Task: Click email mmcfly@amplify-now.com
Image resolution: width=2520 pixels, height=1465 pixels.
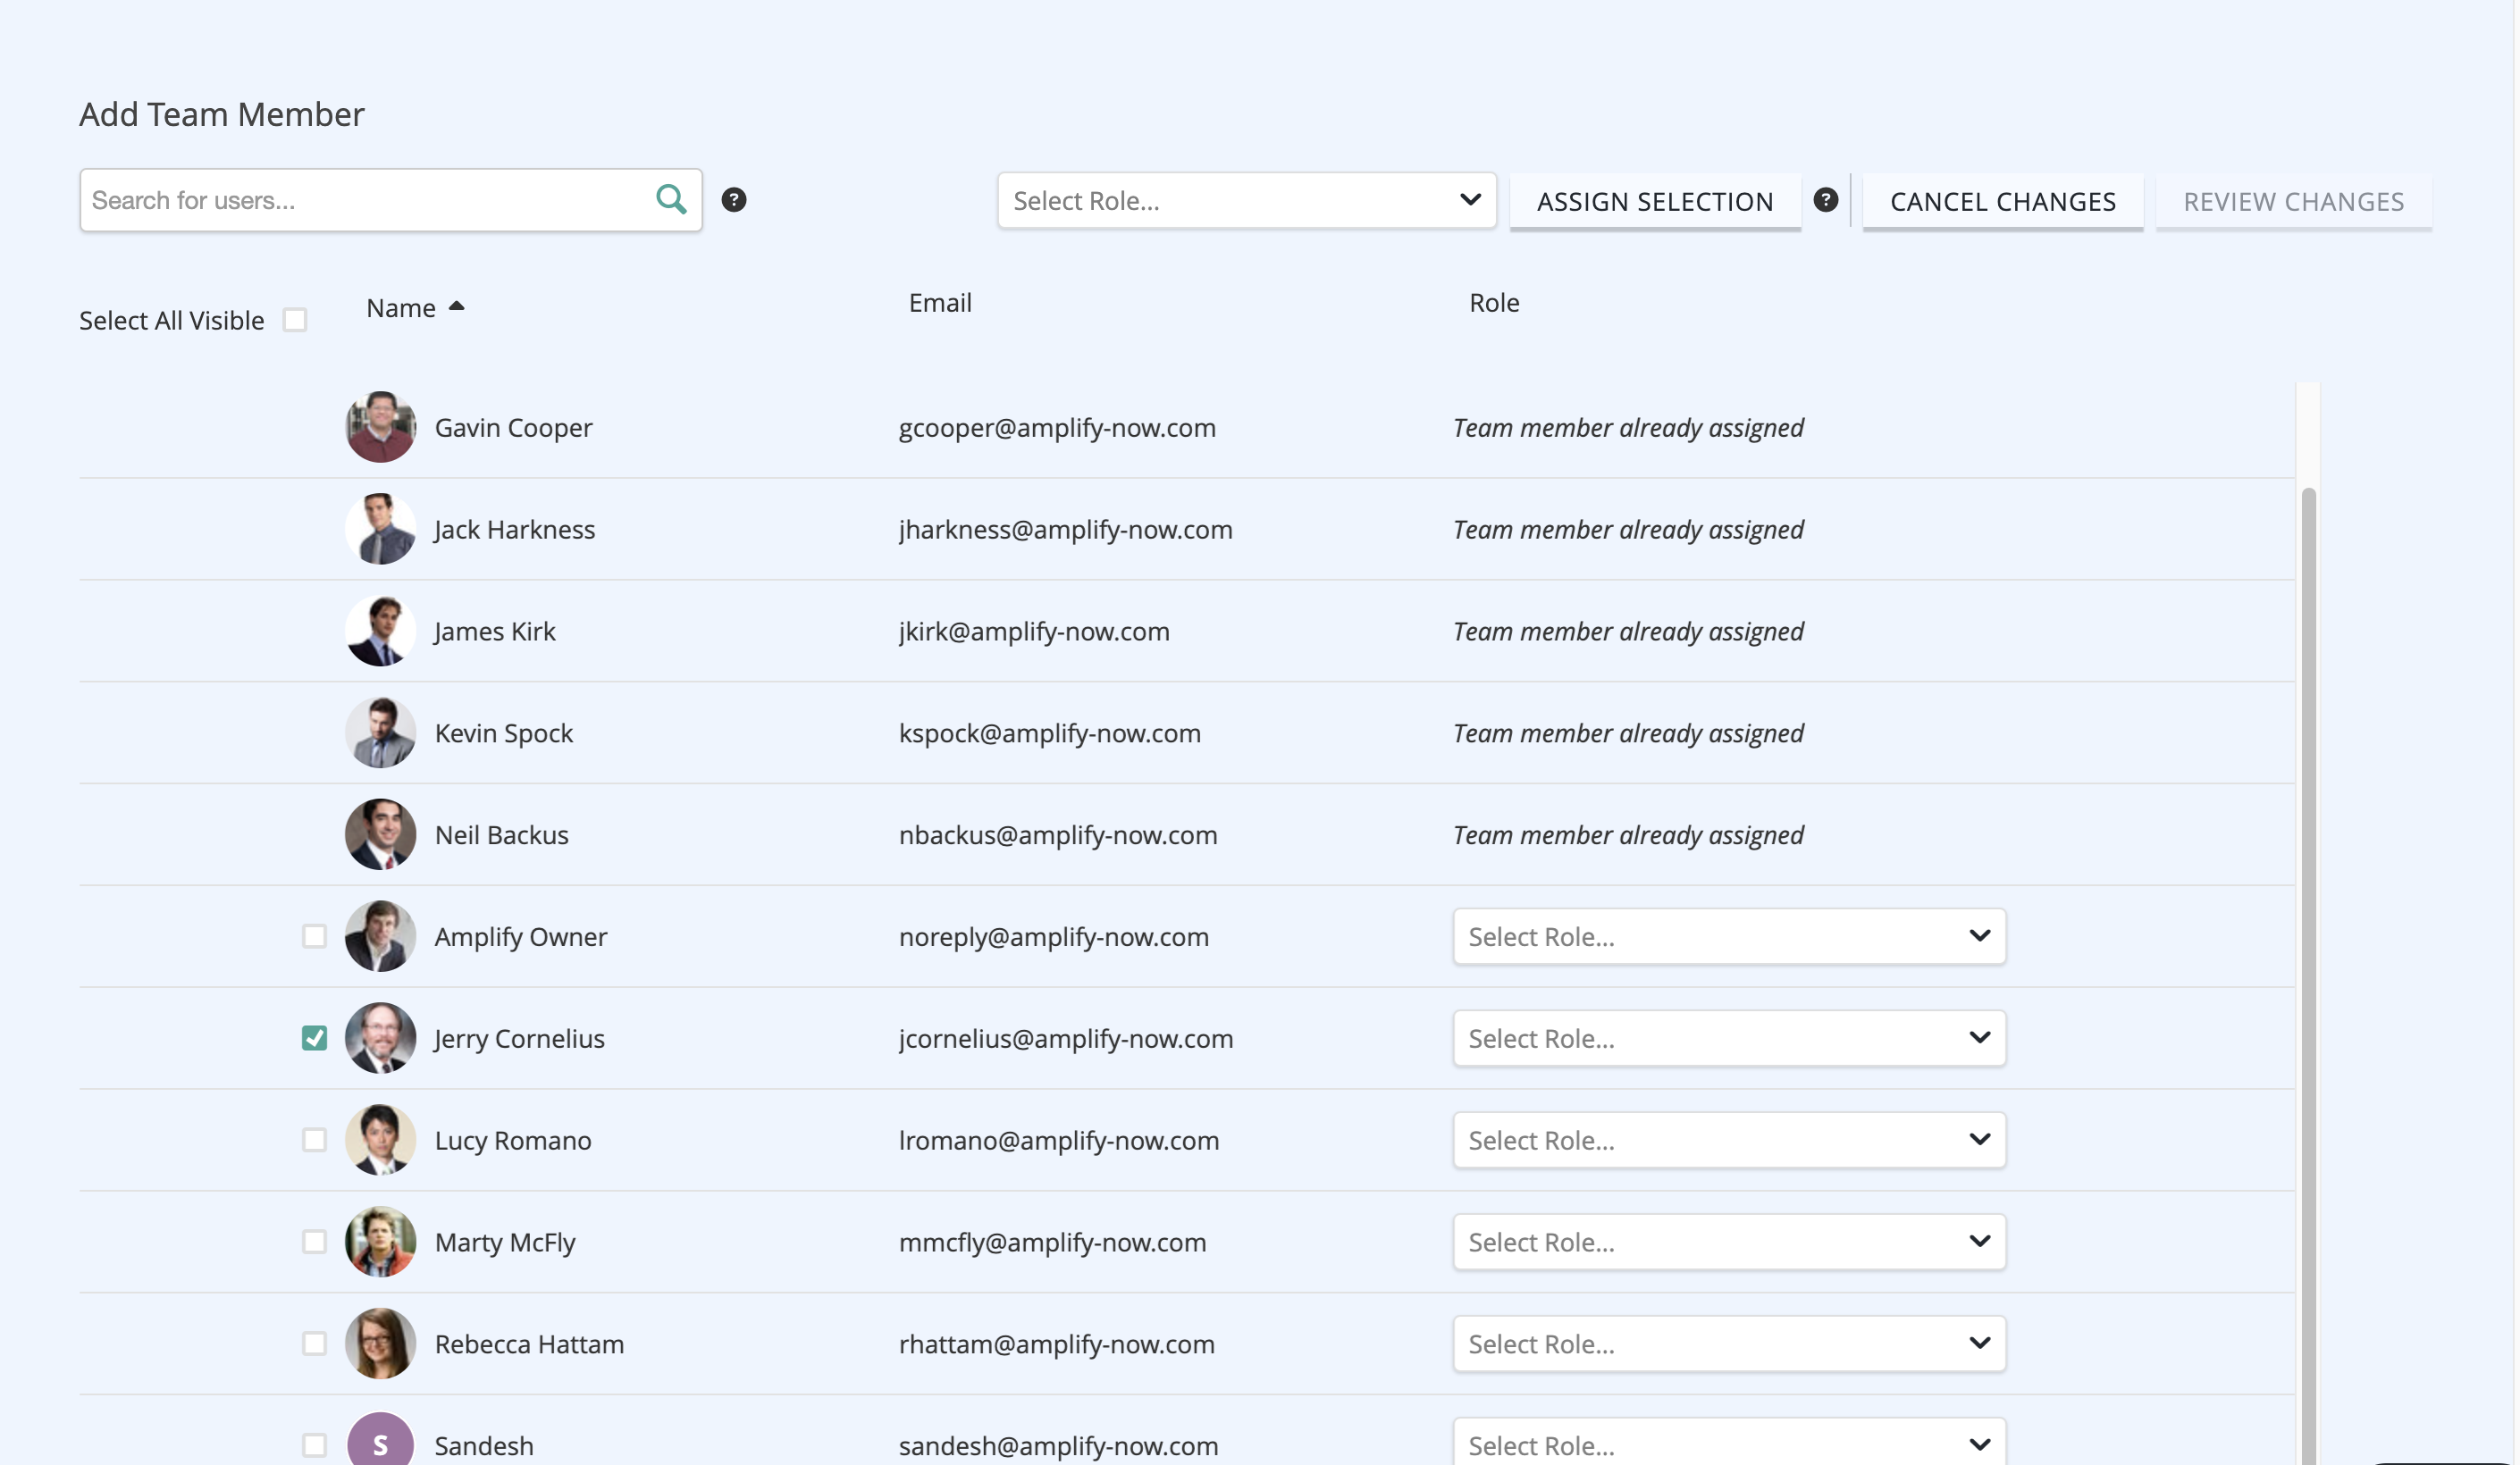Action: click(1052, 1243)
